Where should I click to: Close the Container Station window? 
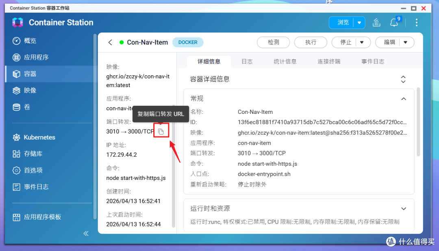pos(424,9)
